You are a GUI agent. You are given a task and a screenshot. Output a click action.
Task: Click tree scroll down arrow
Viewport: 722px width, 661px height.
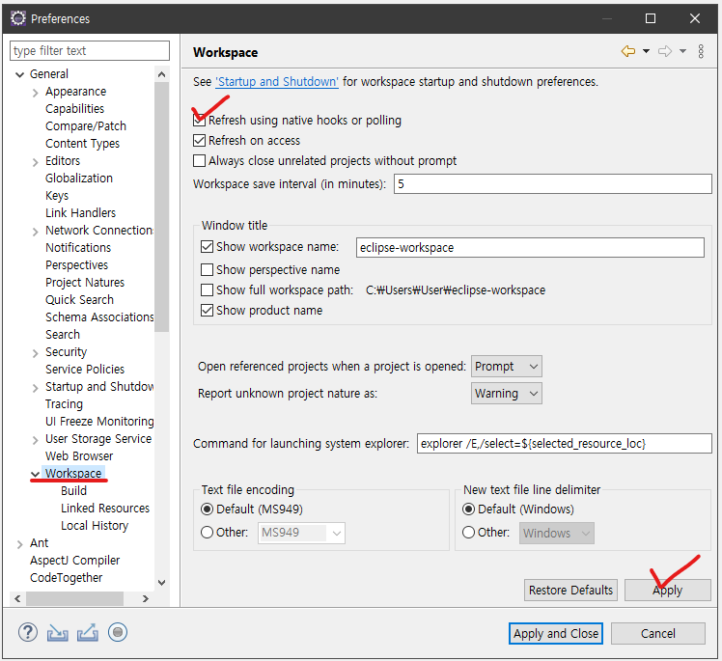coord(161,583)
